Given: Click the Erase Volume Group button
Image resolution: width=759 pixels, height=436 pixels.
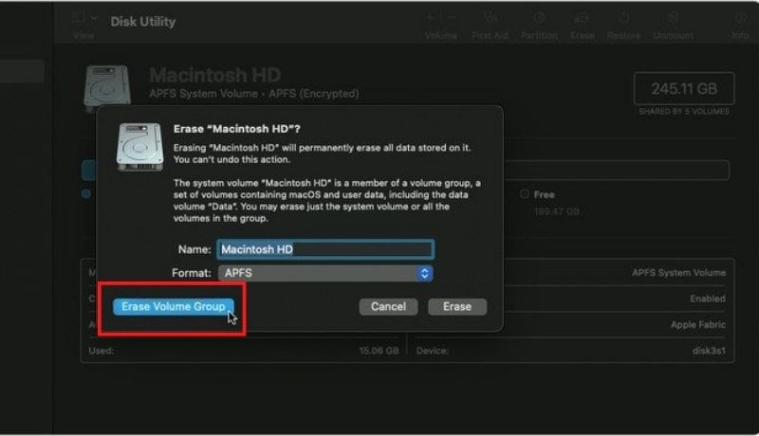Looking at the screenshot, I should [174, 306].
